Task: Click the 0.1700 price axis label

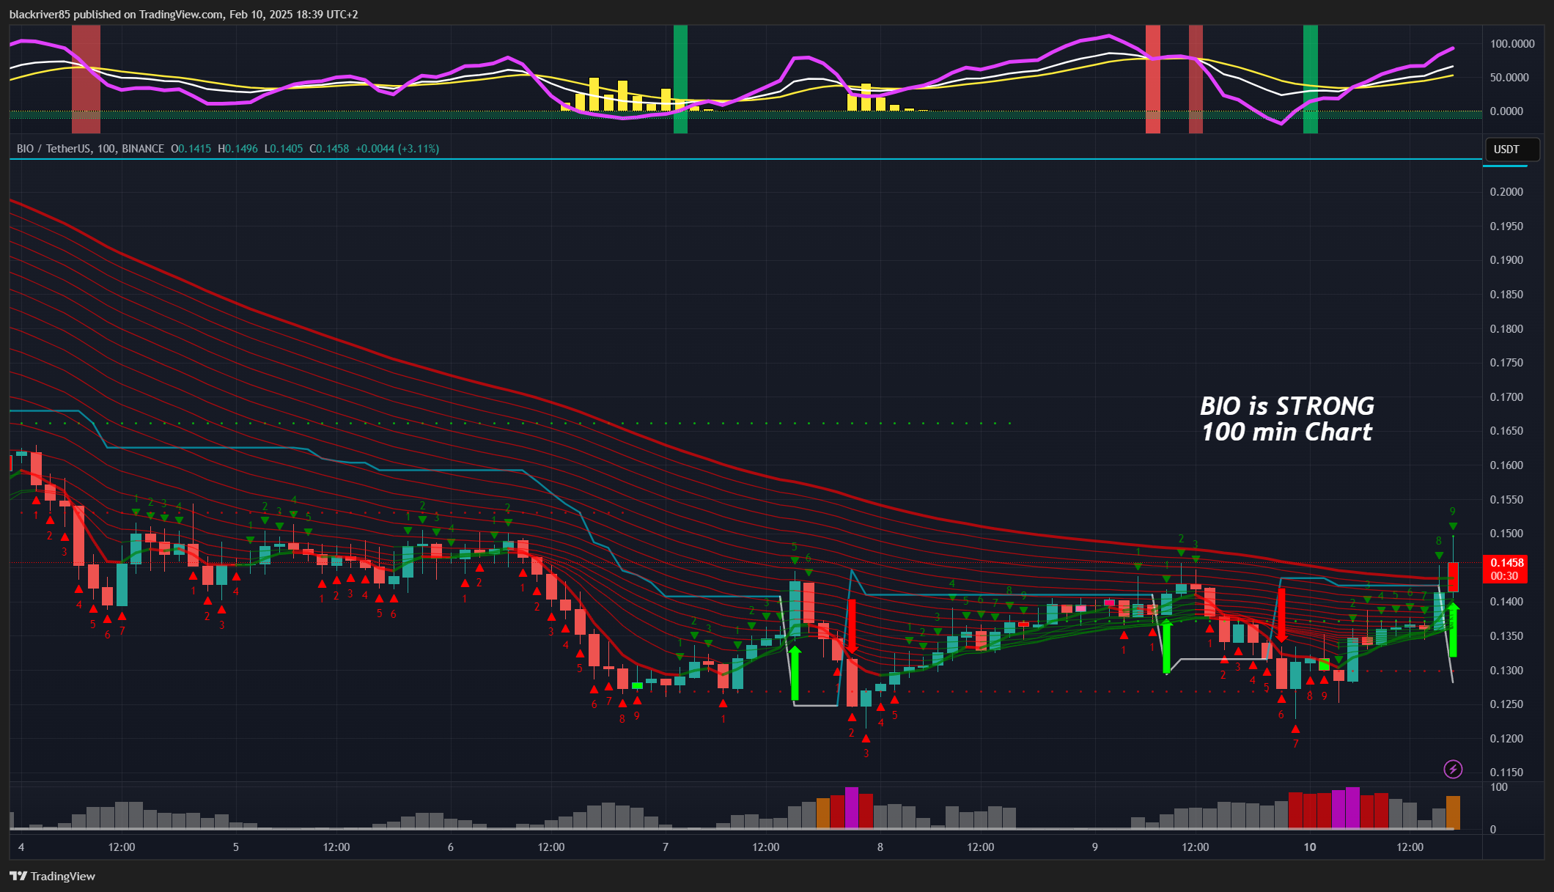Action: pyautogui.click(x=1506, y=397)
